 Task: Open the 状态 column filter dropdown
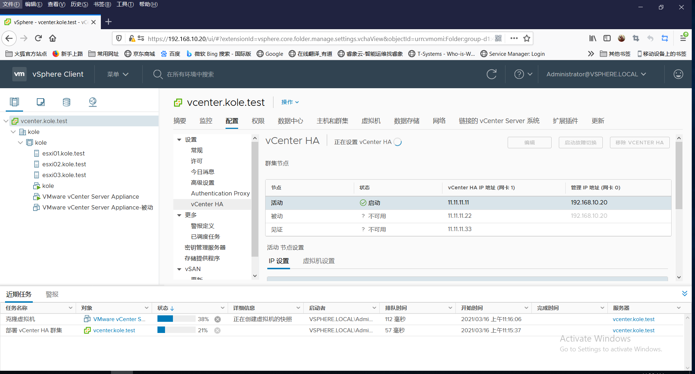pyautogui.click(x=223, y=308)
